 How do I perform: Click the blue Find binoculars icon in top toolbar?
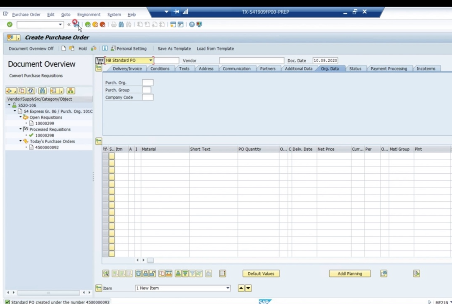click(121, 25)
